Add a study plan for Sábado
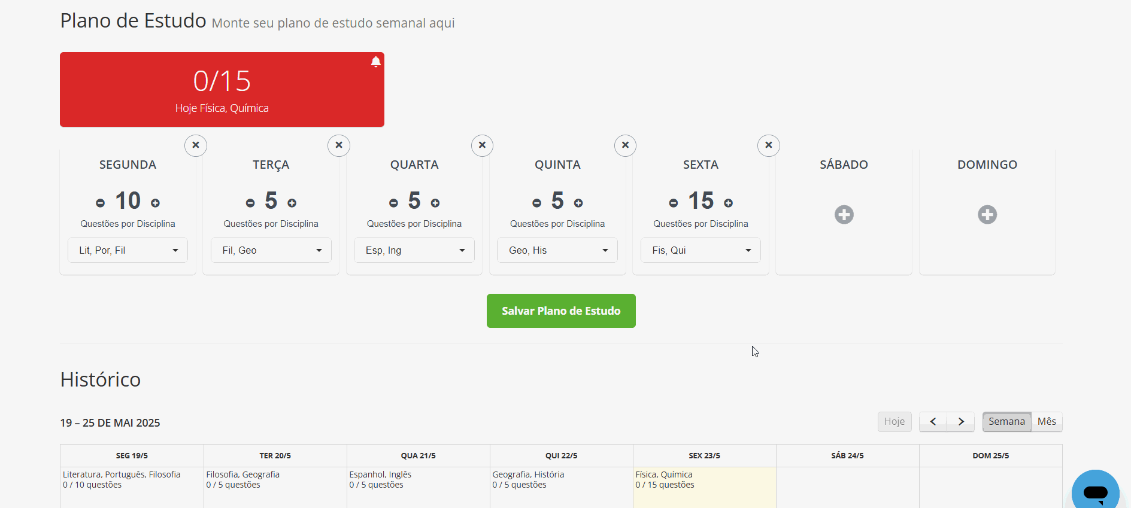This screenshot has height=508, width=1131. [x=844, y=214]
